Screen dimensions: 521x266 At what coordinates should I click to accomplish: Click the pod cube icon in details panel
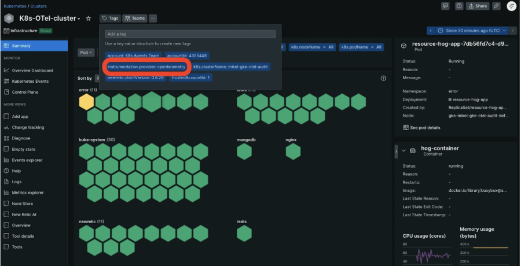[x=403, y=46]
